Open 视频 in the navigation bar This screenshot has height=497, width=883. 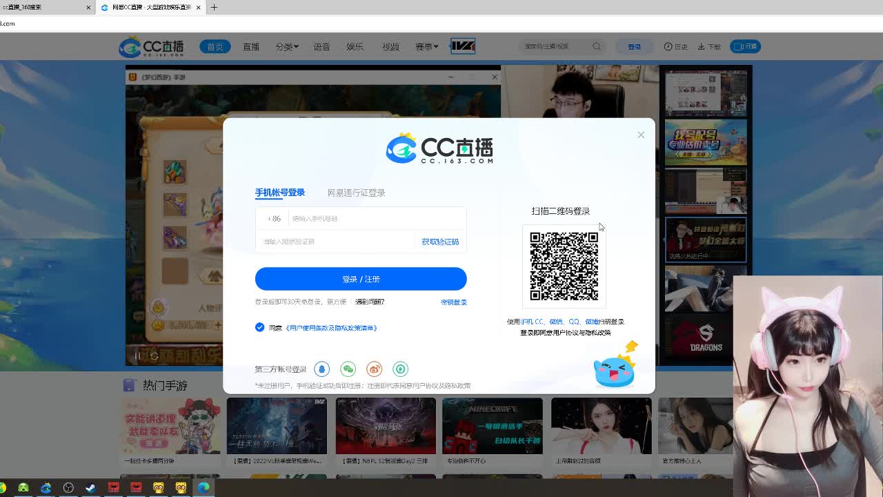pyautogui.click(x=390, y=47)
